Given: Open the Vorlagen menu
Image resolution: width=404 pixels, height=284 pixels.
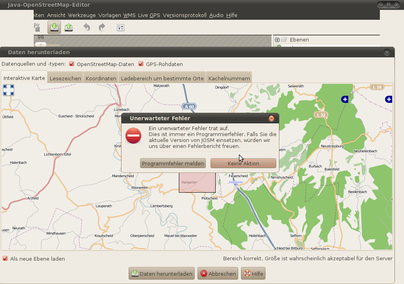Looking at the screenshot, I should point(110,15).
